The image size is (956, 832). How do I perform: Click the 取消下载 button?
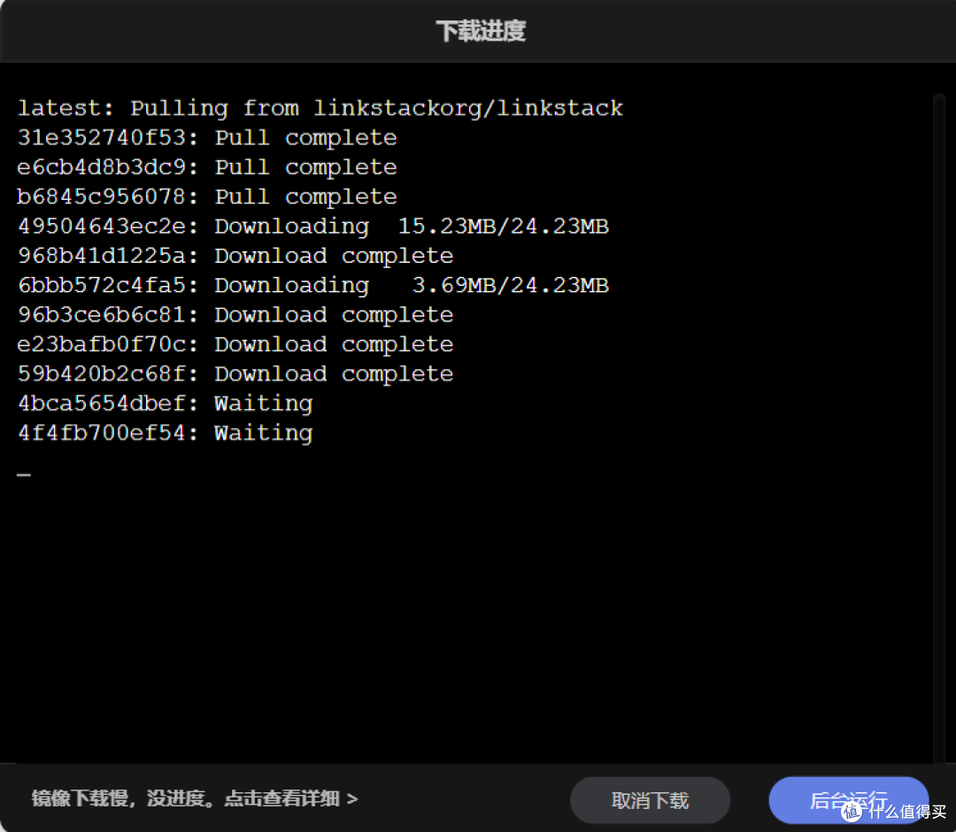[x=650, y=800]
